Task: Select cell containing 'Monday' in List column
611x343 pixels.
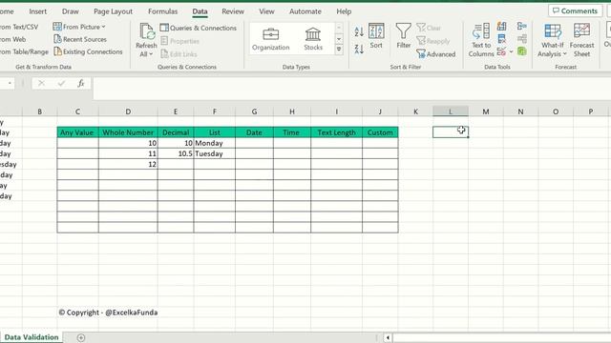Action: point(214,143)
